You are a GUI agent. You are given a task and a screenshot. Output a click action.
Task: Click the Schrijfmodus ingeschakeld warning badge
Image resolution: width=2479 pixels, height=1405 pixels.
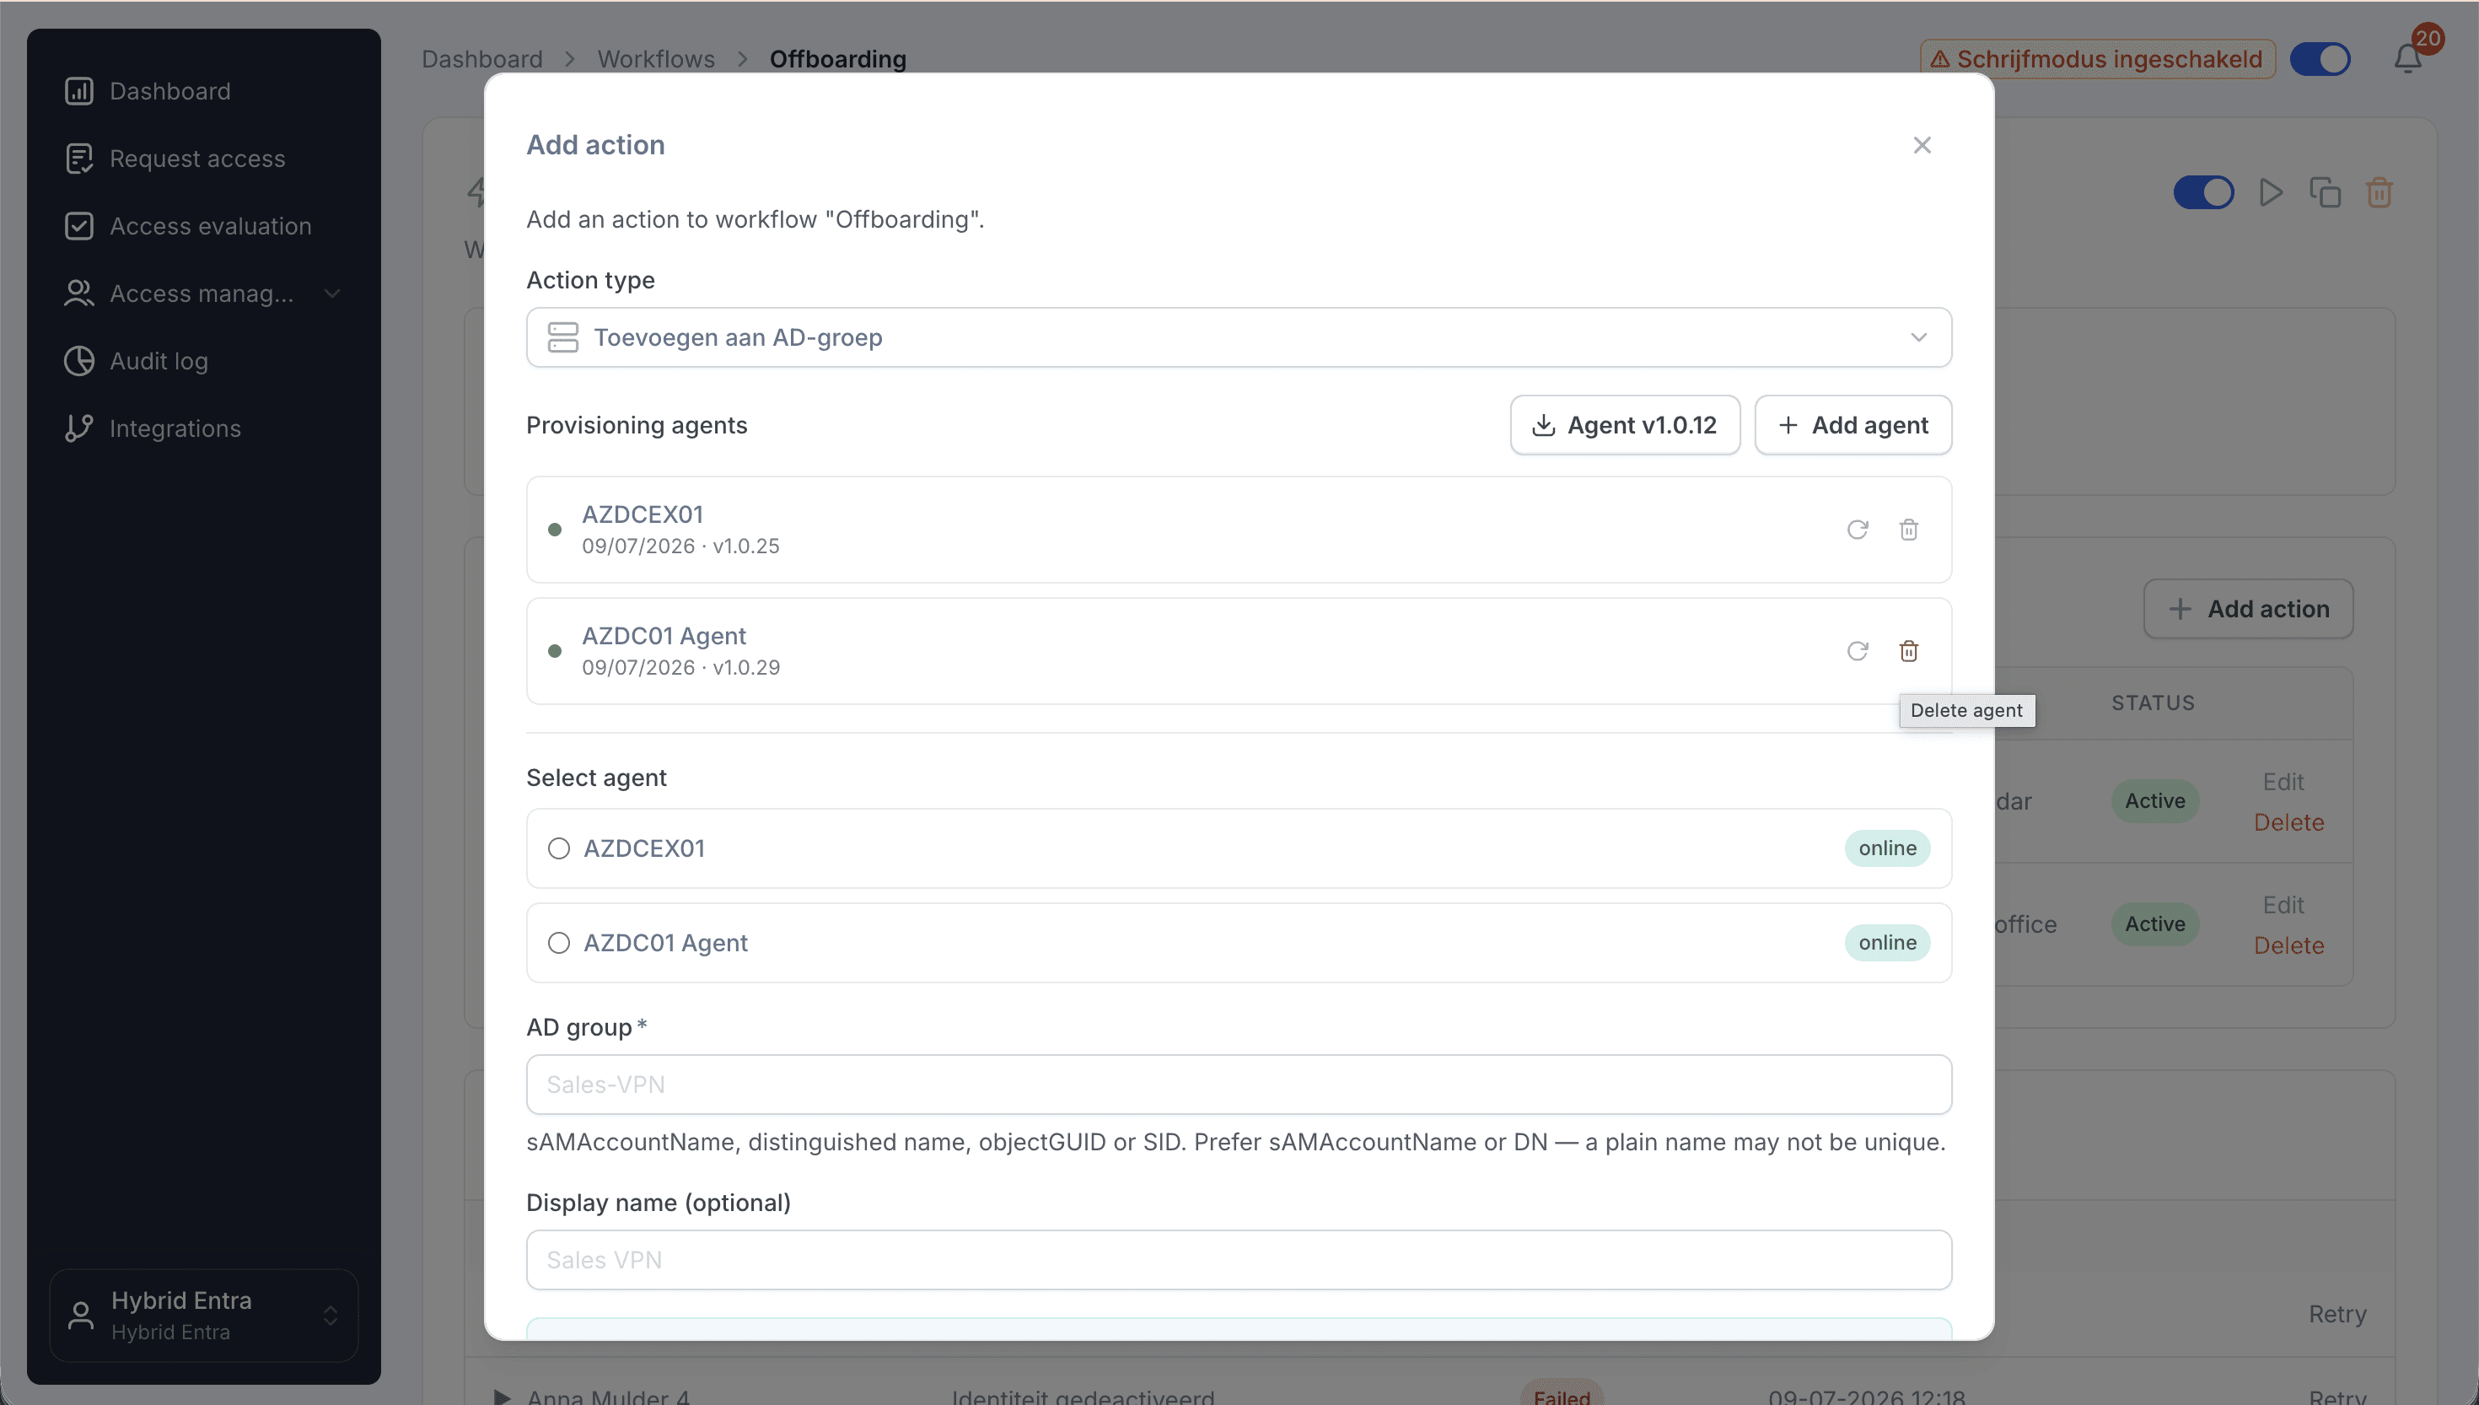[x=2097, y=59]
